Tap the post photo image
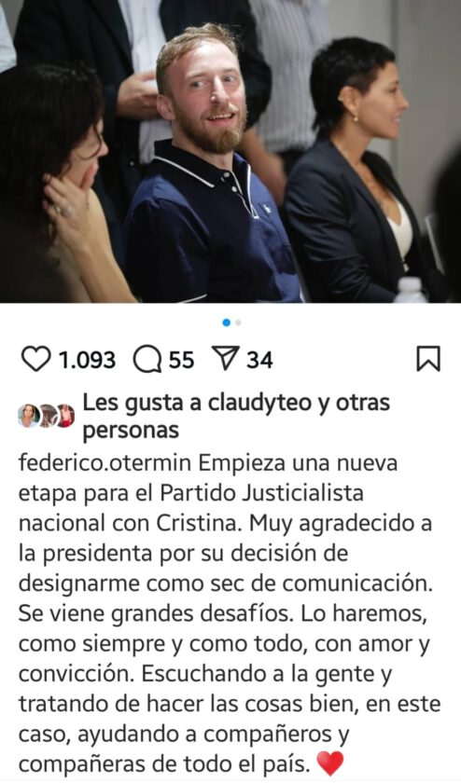Image resolution: width=461 pixels, height=783 pixels. click(x=230, y=151)
